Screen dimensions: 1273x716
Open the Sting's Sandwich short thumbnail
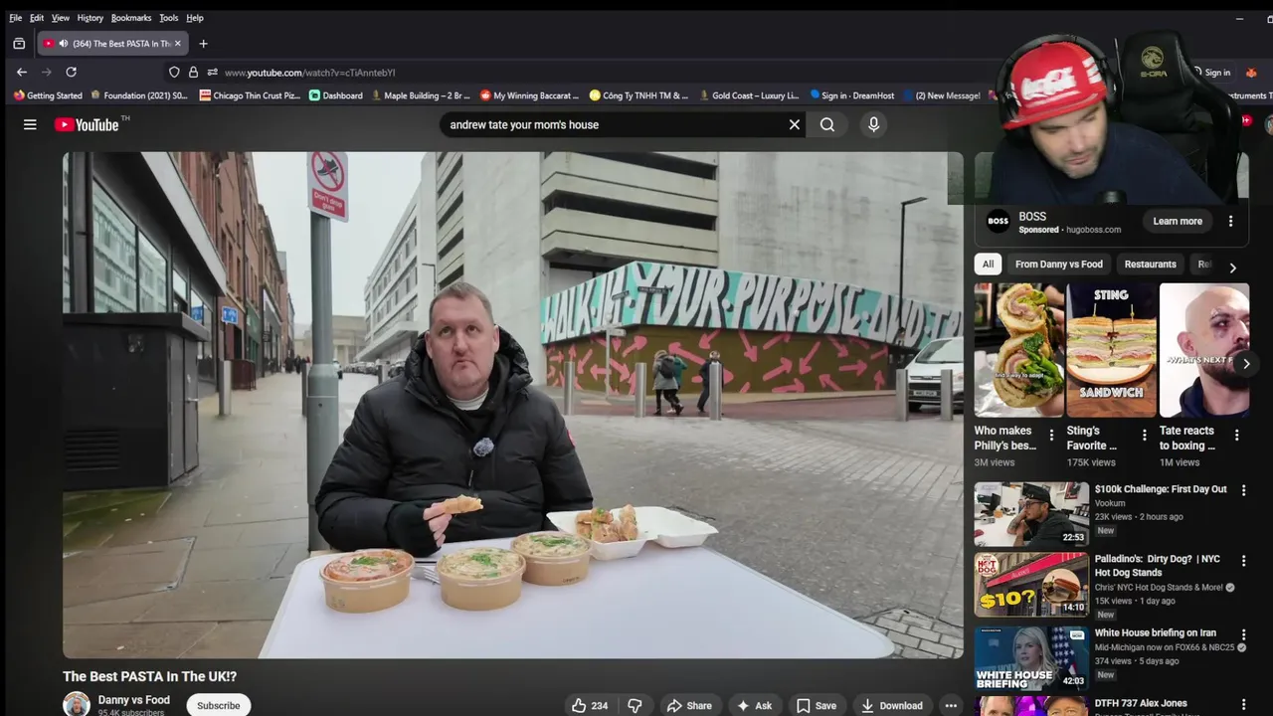pyautogui.click(x=1111, y=350)
